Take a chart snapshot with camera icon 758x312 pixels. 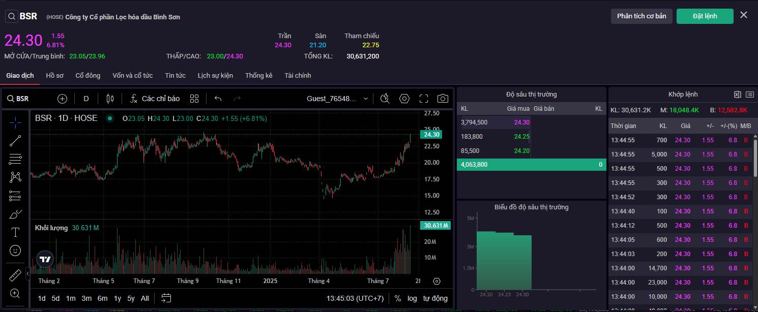coord(443,99)
